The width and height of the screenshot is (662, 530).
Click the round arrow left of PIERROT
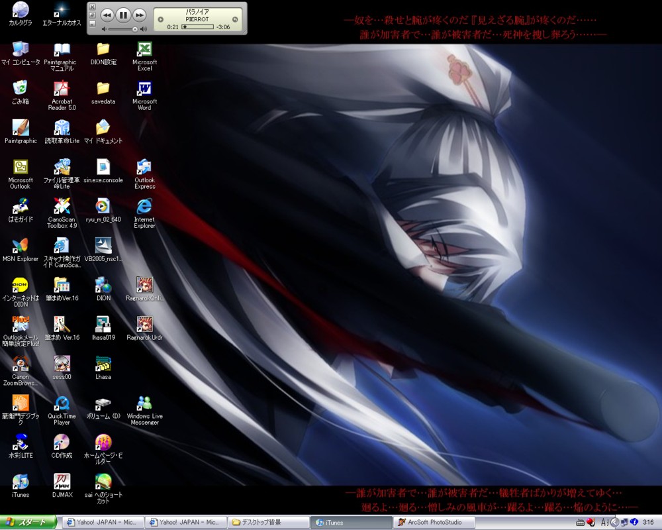(x=160, y=19)
